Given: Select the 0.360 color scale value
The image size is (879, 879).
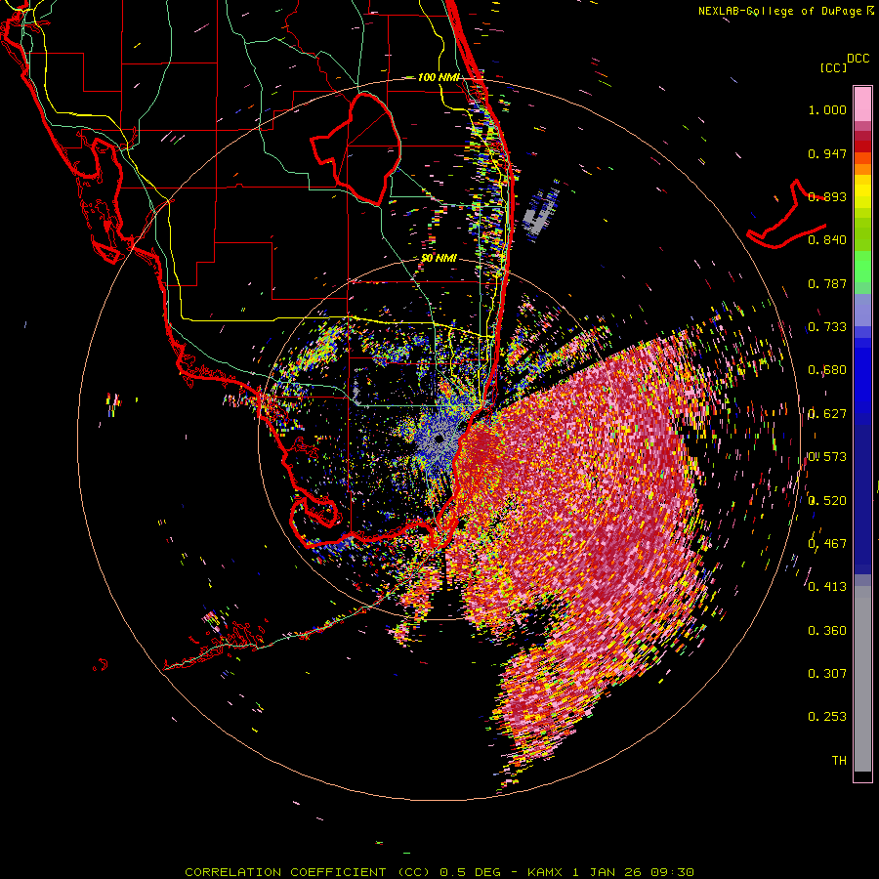Looking at the screenshot, I should point(827,631).
